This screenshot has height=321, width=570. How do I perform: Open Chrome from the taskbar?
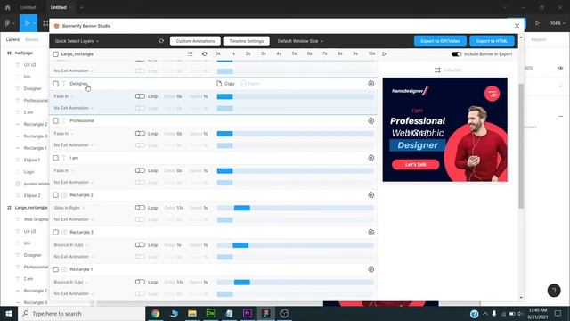point(156,313)
